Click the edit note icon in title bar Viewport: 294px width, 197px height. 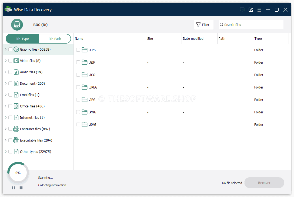[251, 10]
